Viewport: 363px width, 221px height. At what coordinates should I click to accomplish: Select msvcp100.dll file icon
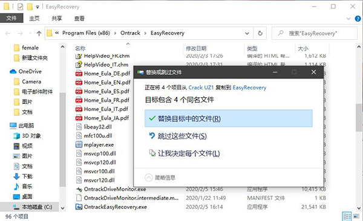coord(79,153)
